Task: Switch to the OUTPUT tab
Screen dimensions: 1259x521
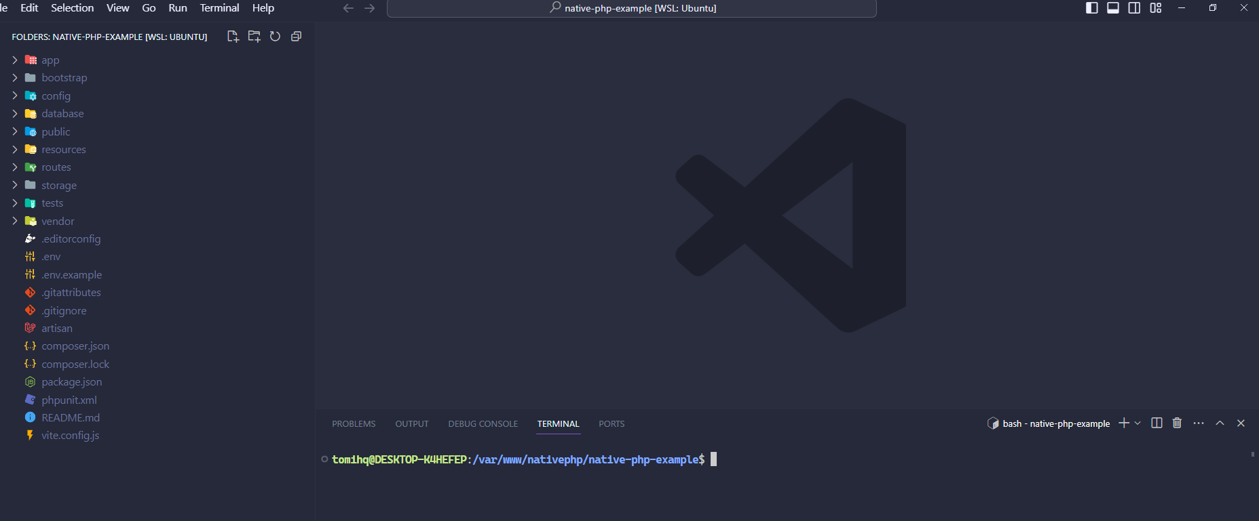Action: 412,424
